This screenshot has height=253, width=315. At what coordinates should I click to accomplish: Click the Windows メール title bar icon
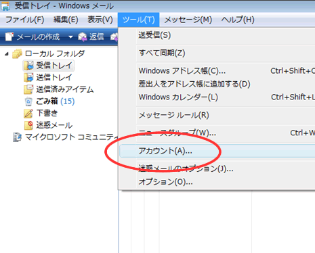(x=5, y=6)
